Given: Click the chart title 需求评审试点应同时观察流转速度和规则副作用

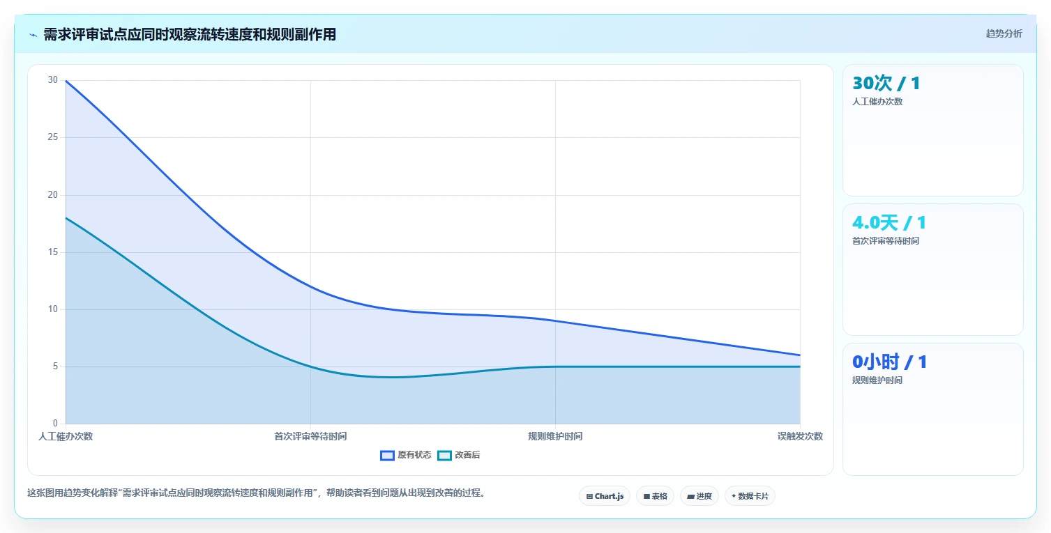Looking at the screenshot, I should (x=190, y=35).
